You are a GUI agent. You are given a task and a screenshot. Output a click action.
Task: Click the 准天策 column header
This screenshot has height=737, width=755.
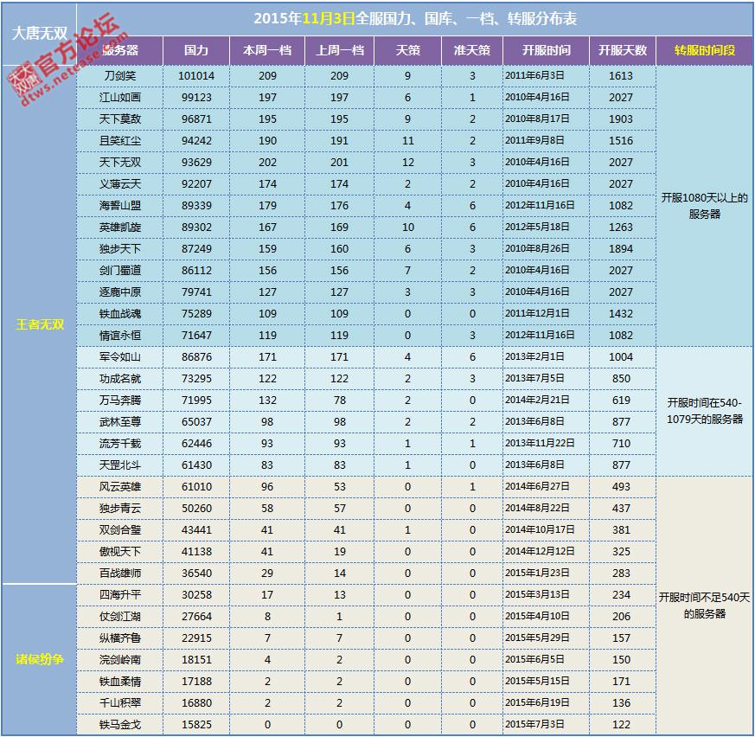472,50
